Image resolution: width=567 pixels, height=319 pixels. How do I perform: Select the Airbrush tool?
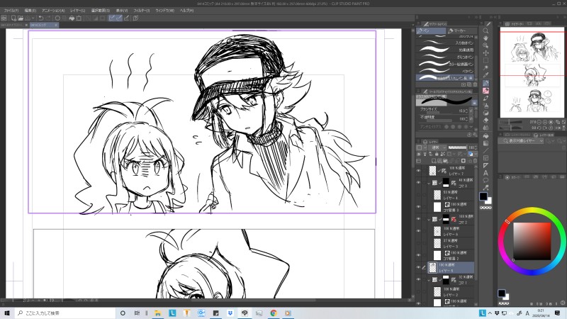(x=485, y=106)
